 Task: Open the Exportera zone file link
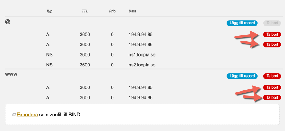[x=27, y=115]
